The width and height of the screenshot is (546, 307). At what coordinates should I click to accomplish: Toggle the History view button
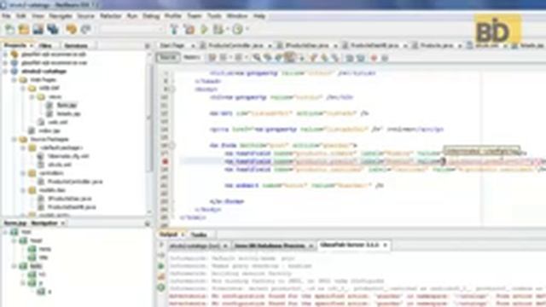pyautogui.click(x=191, y=57)
